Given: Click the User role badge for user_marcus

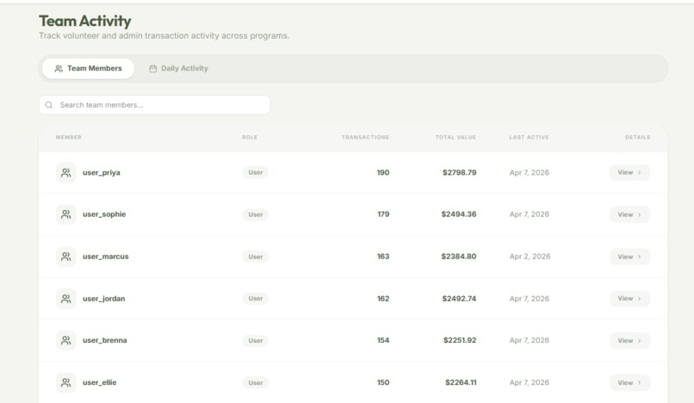Looking at the screenshot, I should (256, 257).
